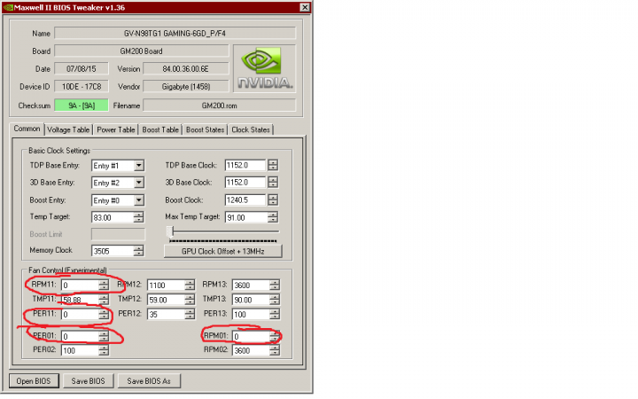Click Save BIOS As button

point(149,381)
